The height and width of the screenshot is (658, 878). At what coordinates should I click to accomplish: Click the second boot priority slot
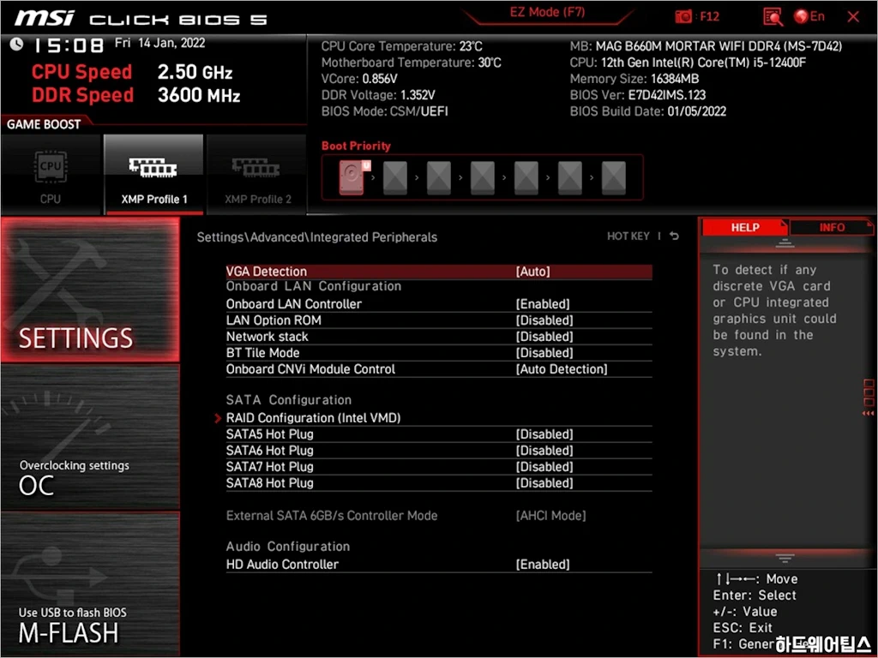[395, 177]
